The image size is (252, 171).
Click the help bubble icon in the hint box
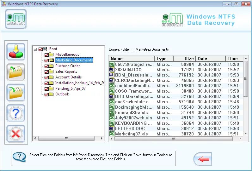point(19,157)
